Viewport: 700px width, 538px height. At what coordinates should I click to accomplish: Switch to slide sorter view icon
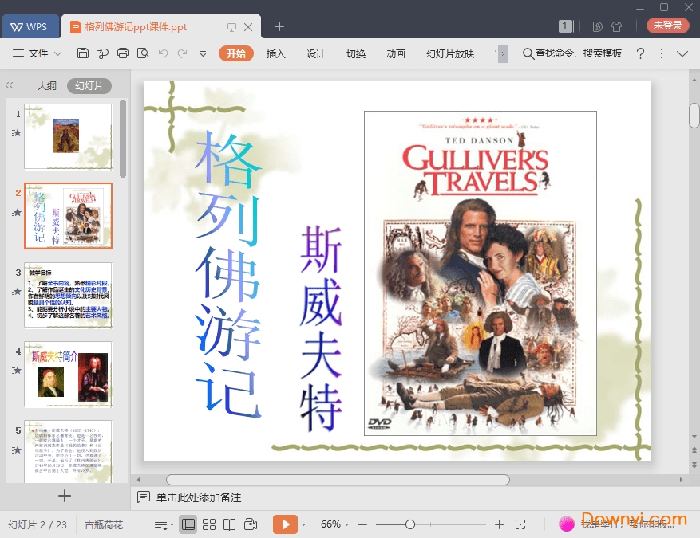[209, 524]
